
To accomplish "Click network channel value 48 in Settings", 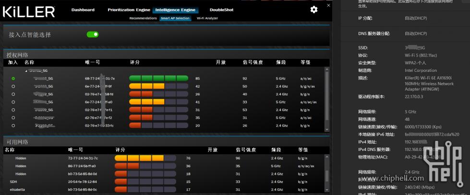I will pyautogui.click(x=407, y=119).
